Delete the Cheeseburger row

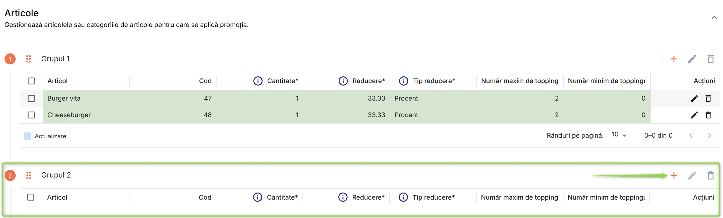tap(708, 115)
